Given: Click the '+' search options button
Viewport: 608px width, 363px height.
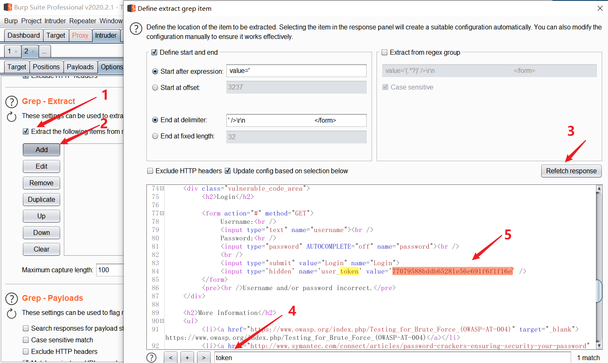Looking at the screenshot, I should point(187,358).
